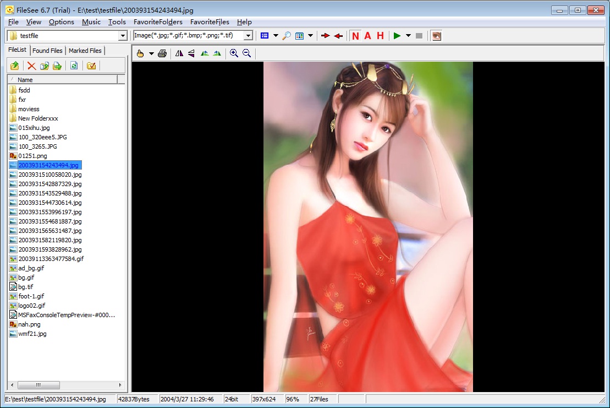
Task: Click the zoom in magnifier
Action: pos(234,53)
